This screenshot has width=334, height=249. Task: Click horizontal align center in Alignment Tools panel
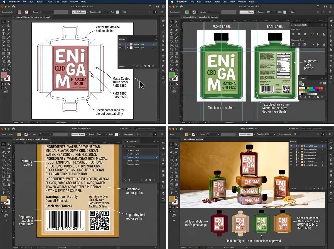pos(299,34)
